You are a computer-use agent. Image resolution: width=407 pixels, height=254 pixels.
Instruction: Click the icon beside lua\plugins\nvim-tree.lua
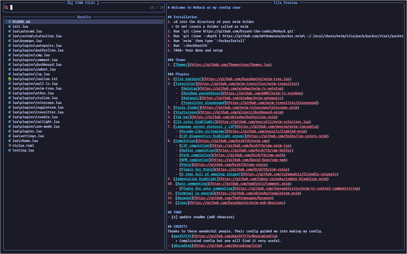point(10,88)
